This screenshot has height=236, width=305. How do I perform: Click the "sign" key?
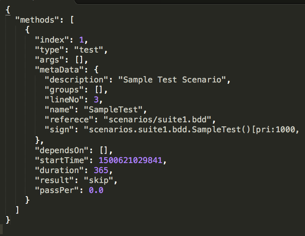pos(59,130)
